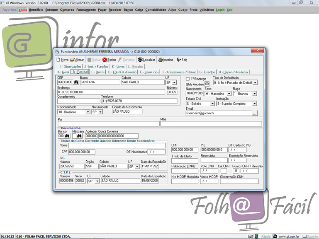This screenshot has height=239, width=319.
Task: Open the Favoritos menu
Action: [10, 10]
